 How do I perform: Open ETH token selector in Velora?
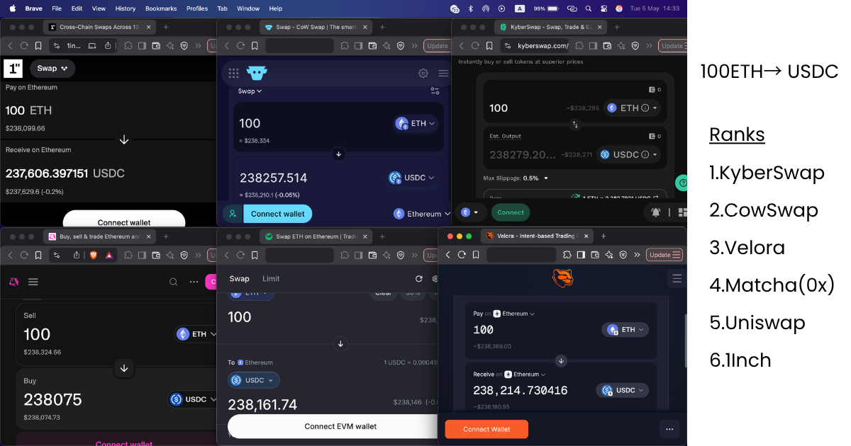tap(625, 329)
